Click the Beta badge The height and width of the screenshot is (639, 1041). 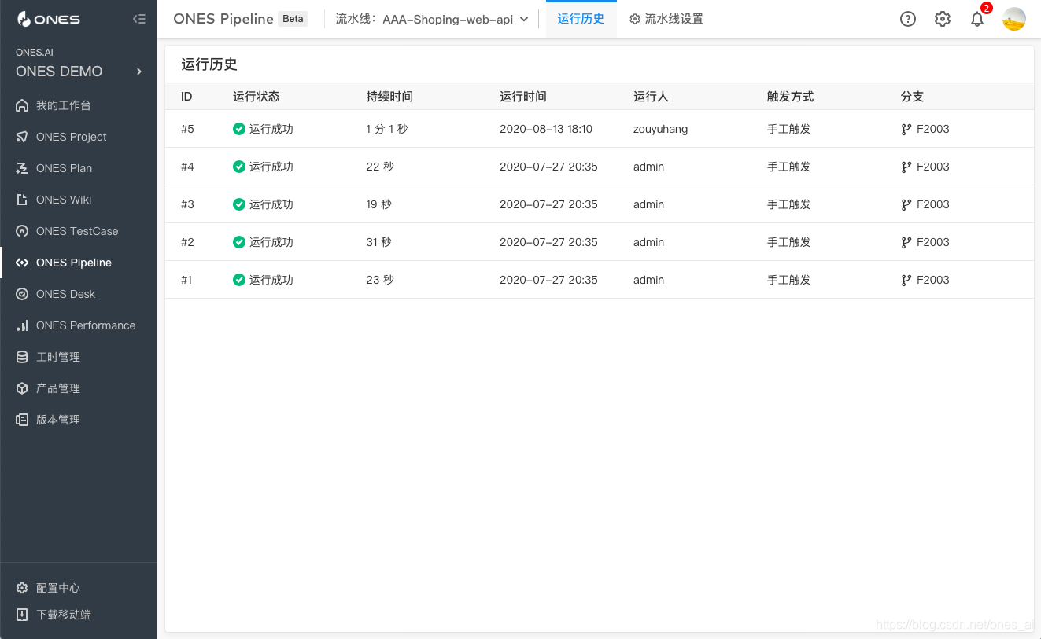tap(293, 19)
